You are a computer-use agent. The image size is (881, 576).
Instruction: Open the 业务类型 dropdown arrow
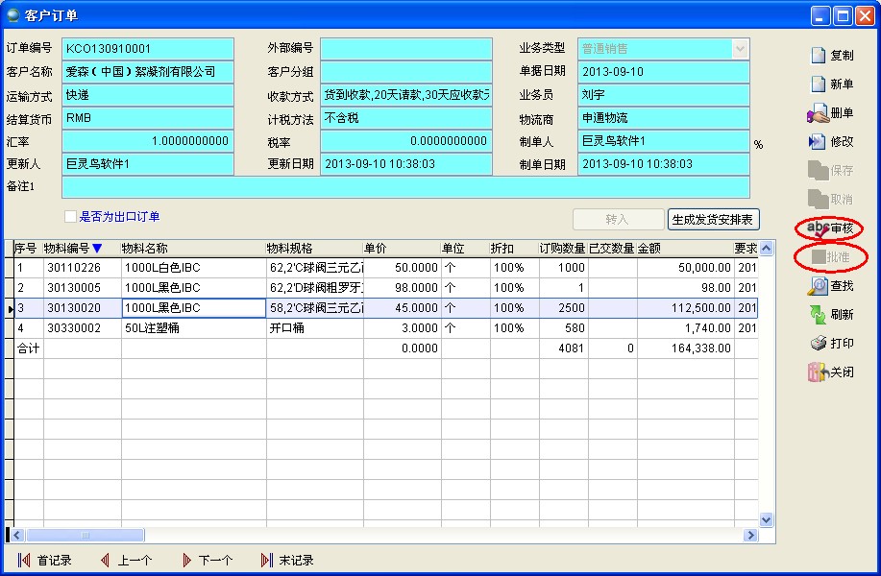point(740,48)
